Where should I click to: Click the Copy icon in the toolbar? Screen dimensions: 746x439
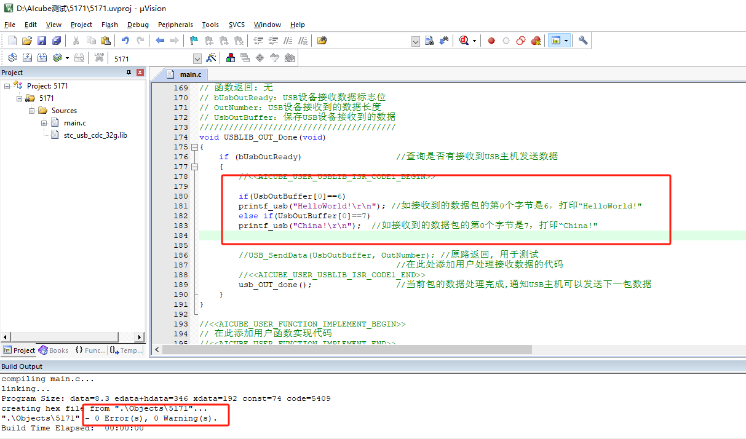click(91, 41)
